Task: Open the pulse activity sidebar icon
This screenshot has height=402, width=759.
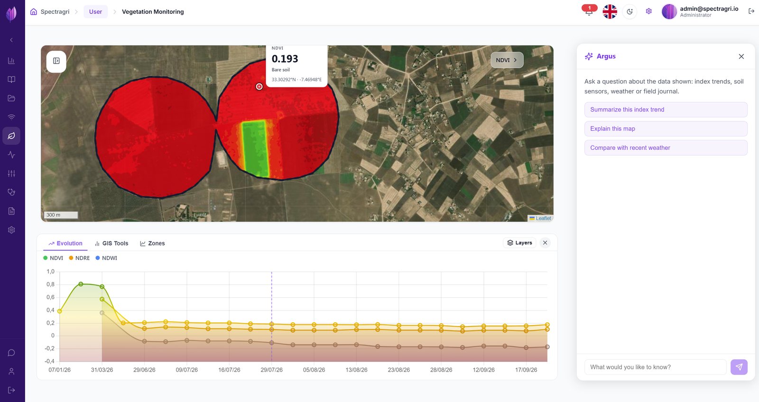Action: [x=11, y=155]
